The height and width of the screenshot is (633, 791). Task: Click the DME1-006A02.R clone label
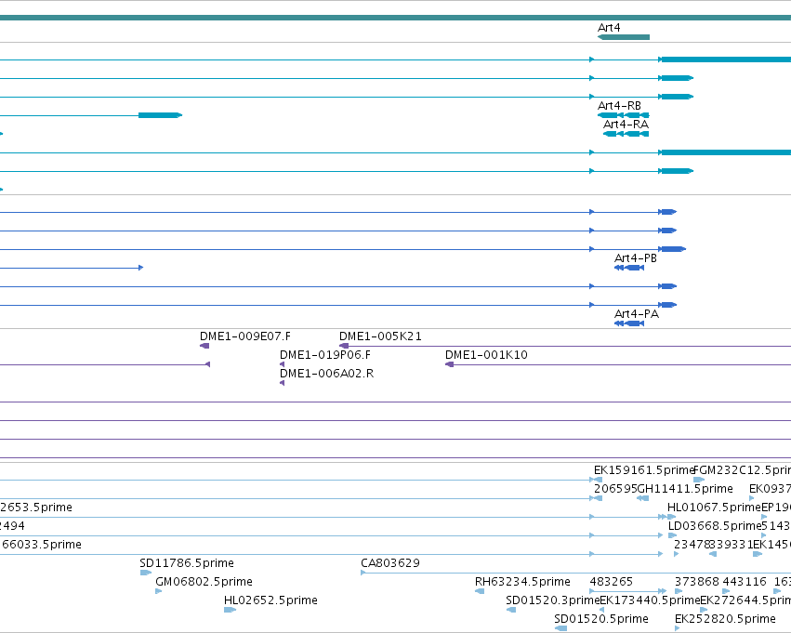[x=327, y=374]
